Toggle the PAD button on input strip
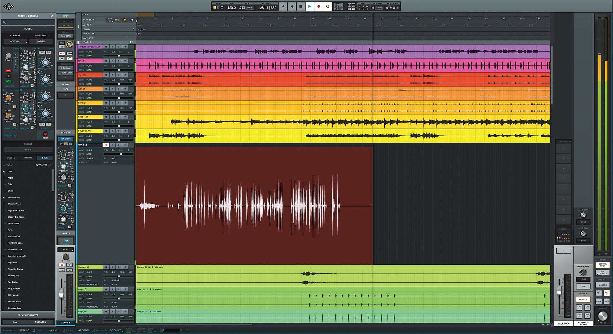 pyautogui.click(x=70, y=53)
